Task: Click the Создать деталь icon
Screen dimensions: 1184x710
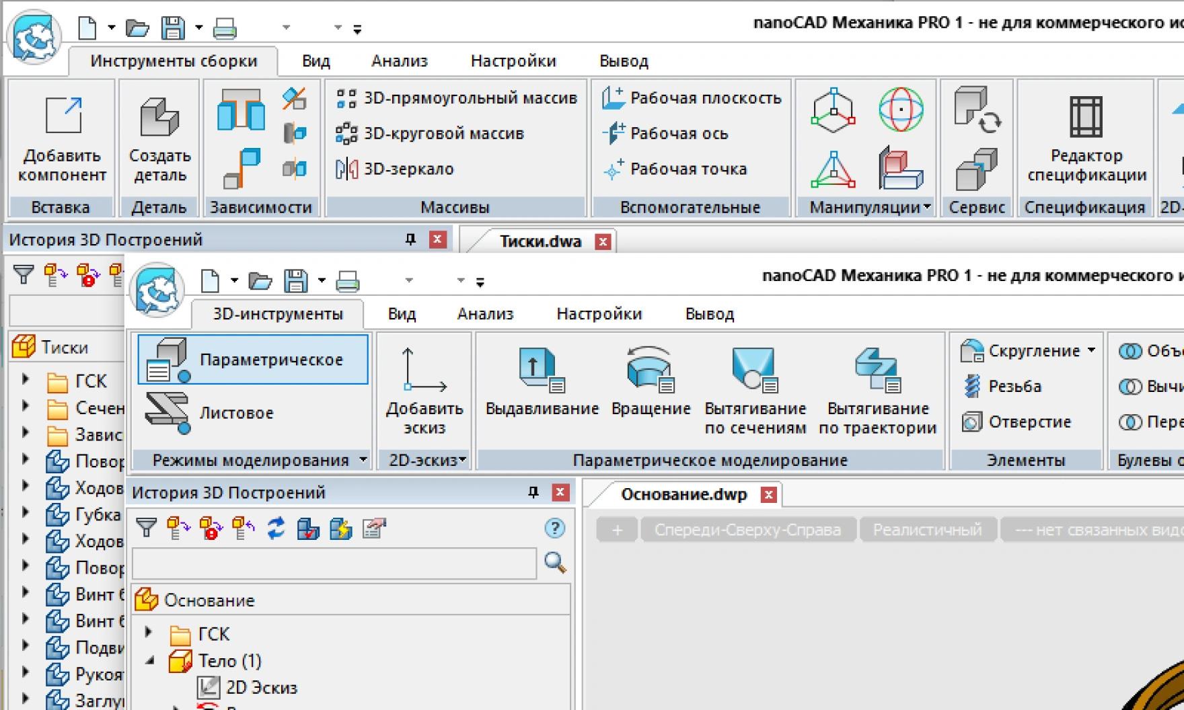Action: pos(159,117)
